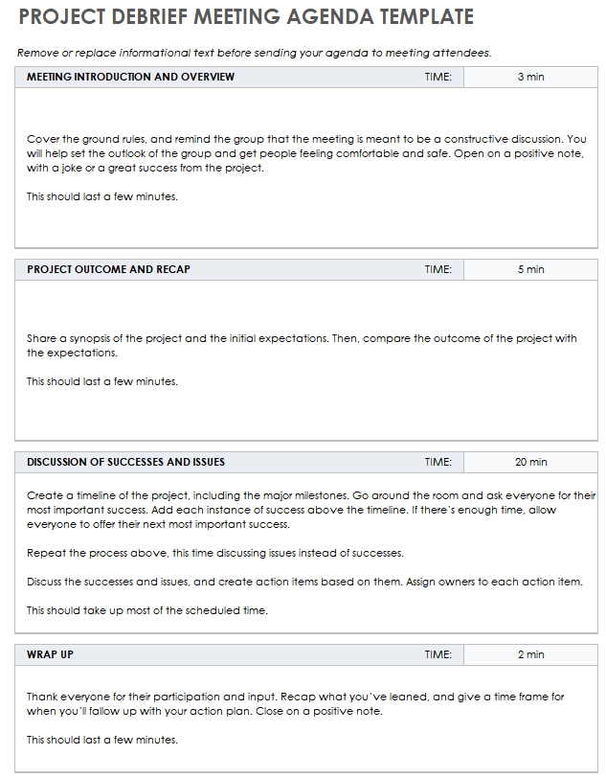Viewport: 606px width, 778px height.
Task: Click the 'Cover the ground rules' paragraph
Action: point(306,153)
